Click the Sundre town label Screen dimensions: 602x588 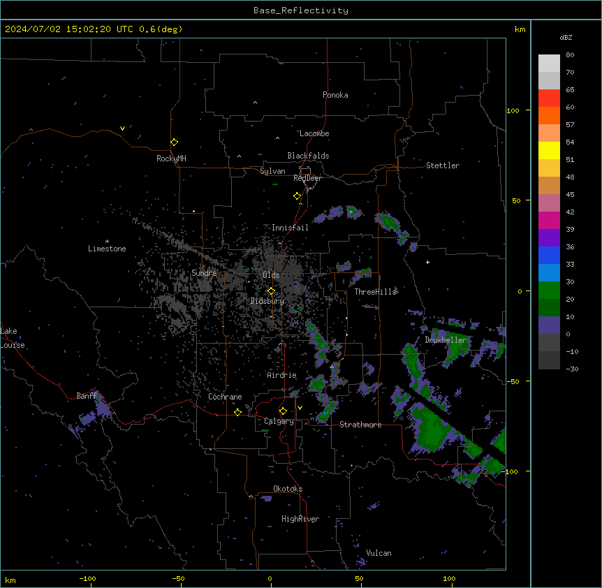pyautogui.click(x=204, y=273)
